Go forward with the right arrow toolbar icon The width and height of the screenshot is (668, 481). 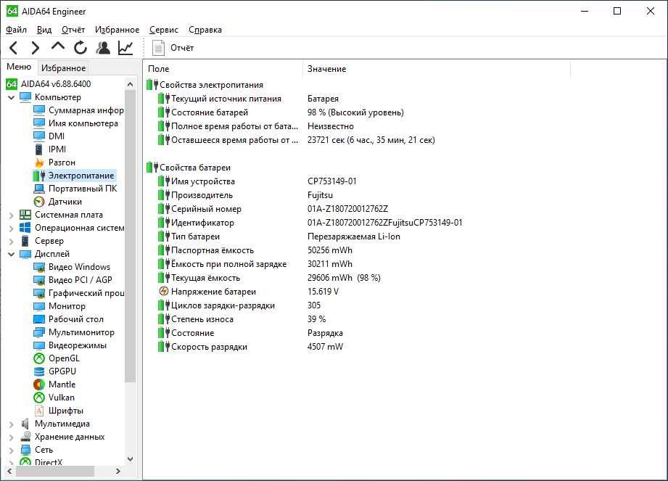coord(36,48)
